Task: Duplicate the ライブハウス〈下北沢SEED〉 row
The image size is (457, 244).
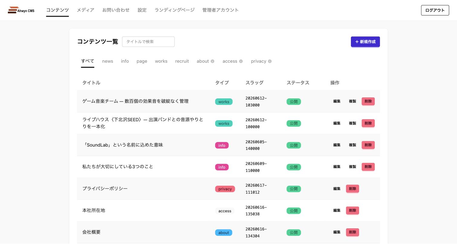Action: click(352, 123)
